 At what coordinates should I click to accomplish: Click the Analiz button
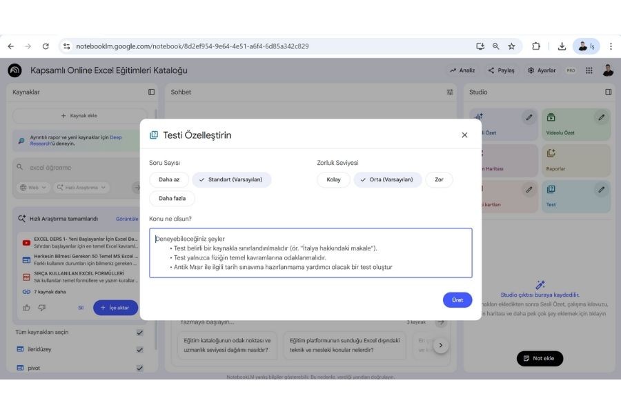click(x=462, y=70)
